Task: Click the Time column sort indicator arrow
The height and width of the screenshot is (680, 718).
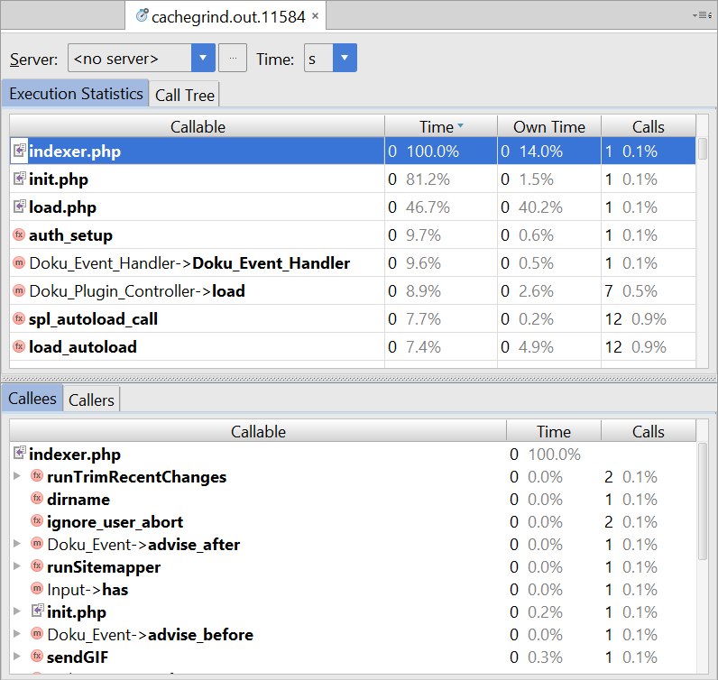Action: pyautogui.click(x=460, y=125)
